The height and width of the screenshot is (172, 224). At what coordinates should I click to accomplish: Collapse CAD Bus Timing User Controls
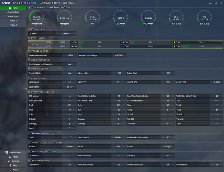click(29, 151)
